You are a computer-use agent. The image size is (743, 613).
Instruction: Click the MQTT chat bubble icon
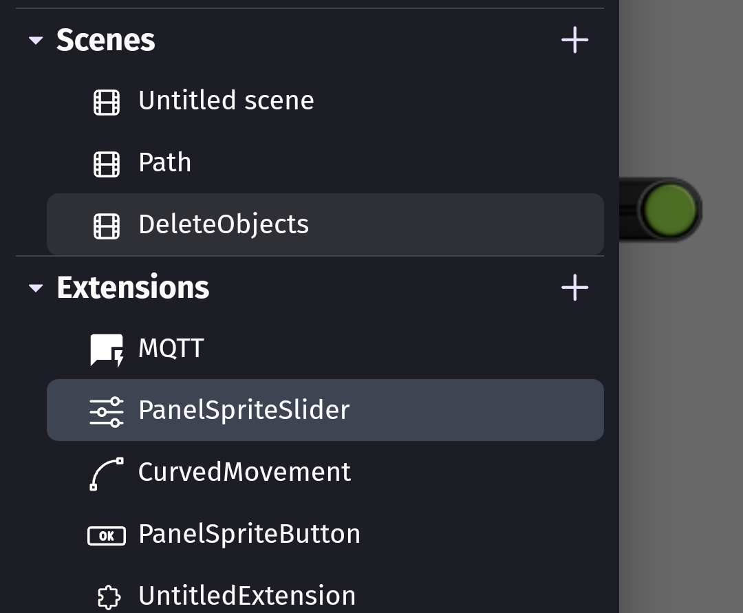pos(107,351)
